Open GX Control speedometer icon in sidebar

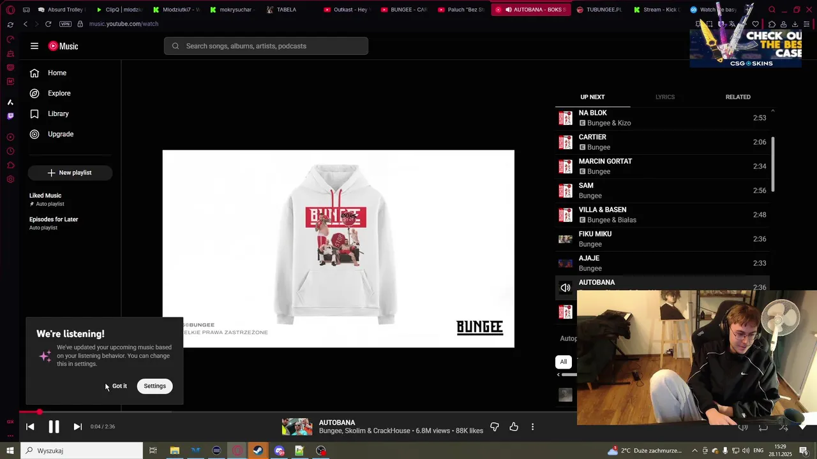click(10, 40)
